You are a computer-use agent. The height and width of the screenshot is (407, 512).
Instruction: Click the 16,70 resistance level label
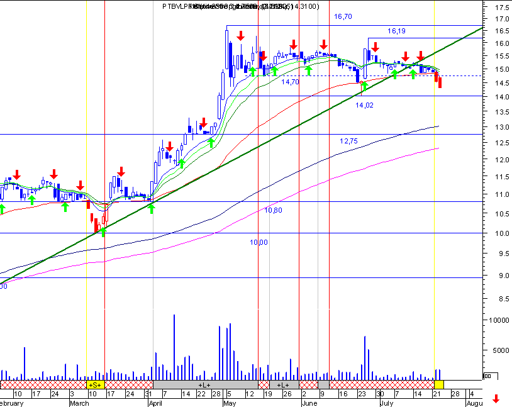(343, 16)
